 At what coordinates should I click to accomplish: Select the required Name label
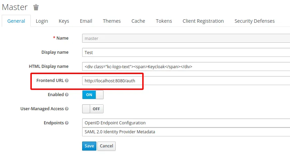click(61, 38)
